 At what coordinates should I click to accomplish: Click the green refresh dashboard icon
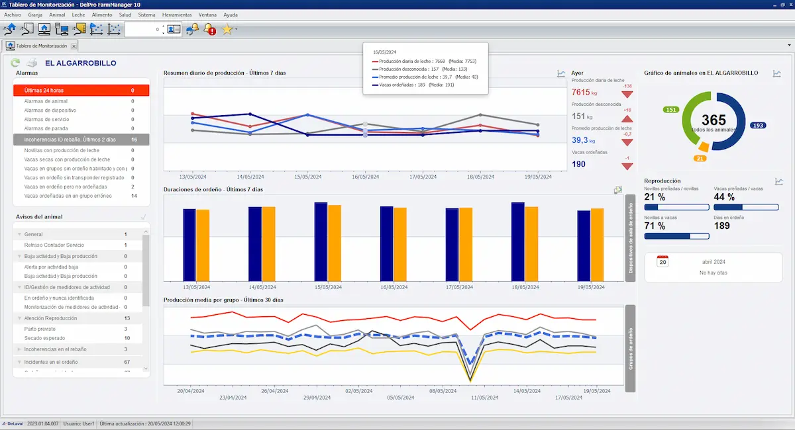15,63
